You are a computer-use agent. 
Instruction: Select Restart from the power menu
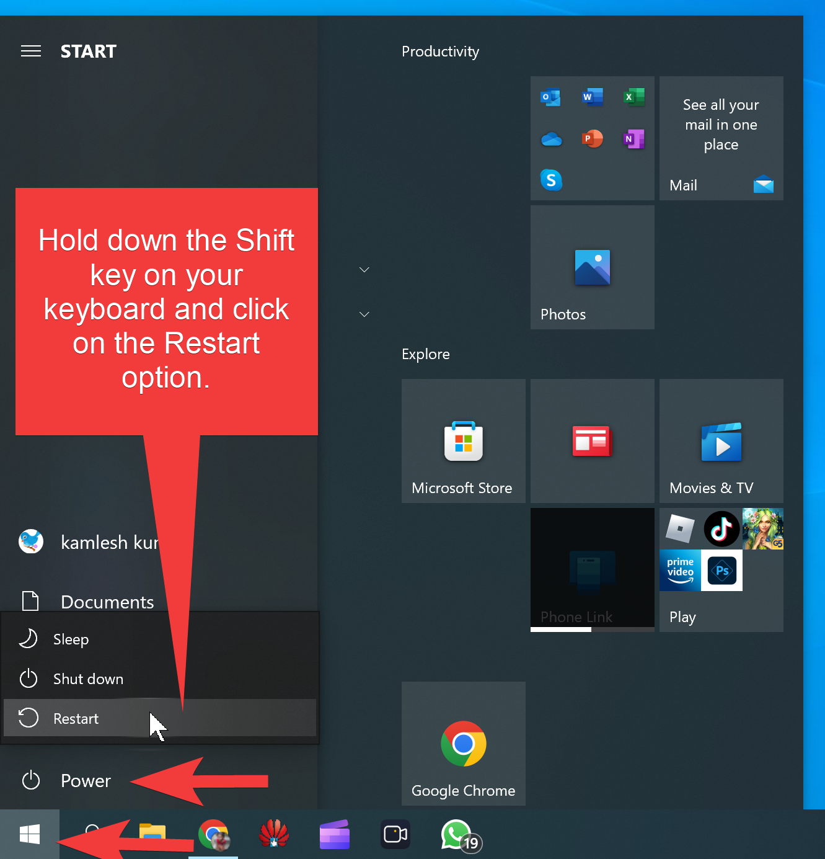160,718
